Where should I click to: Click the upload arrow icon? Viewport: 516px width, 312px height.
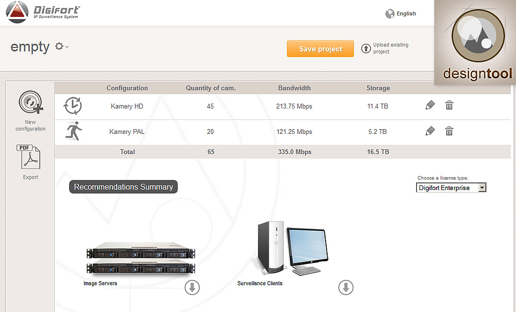tap(366, 48)
